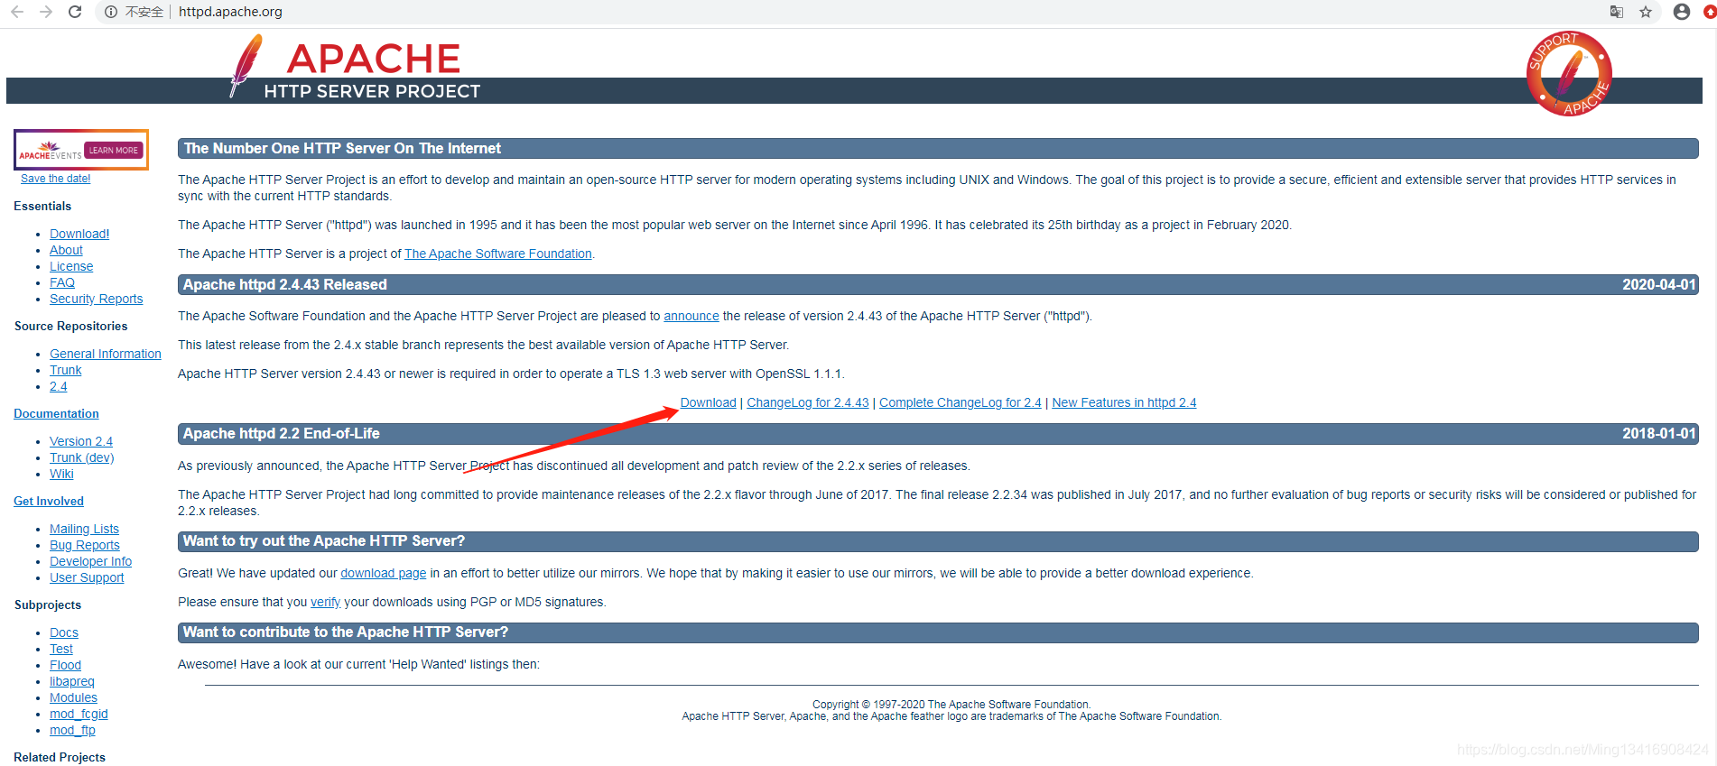This screenshot has height=766, width=1717.
Task: Reload the page with the refresh icon
Action: point(76,12)
